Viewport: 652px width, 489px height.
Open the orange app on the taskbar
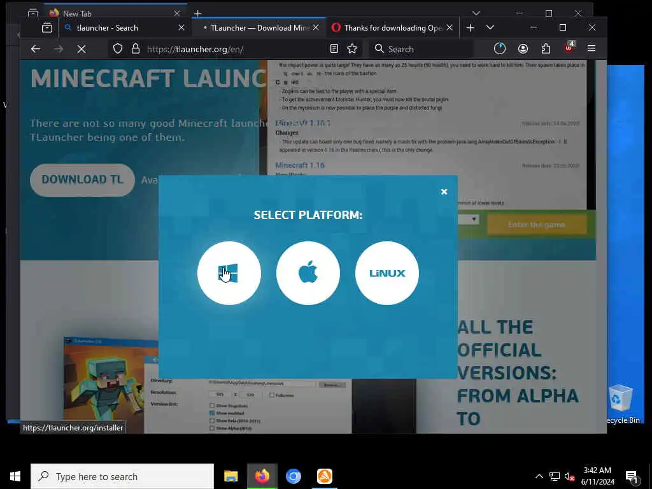click(x=324, y=476)
